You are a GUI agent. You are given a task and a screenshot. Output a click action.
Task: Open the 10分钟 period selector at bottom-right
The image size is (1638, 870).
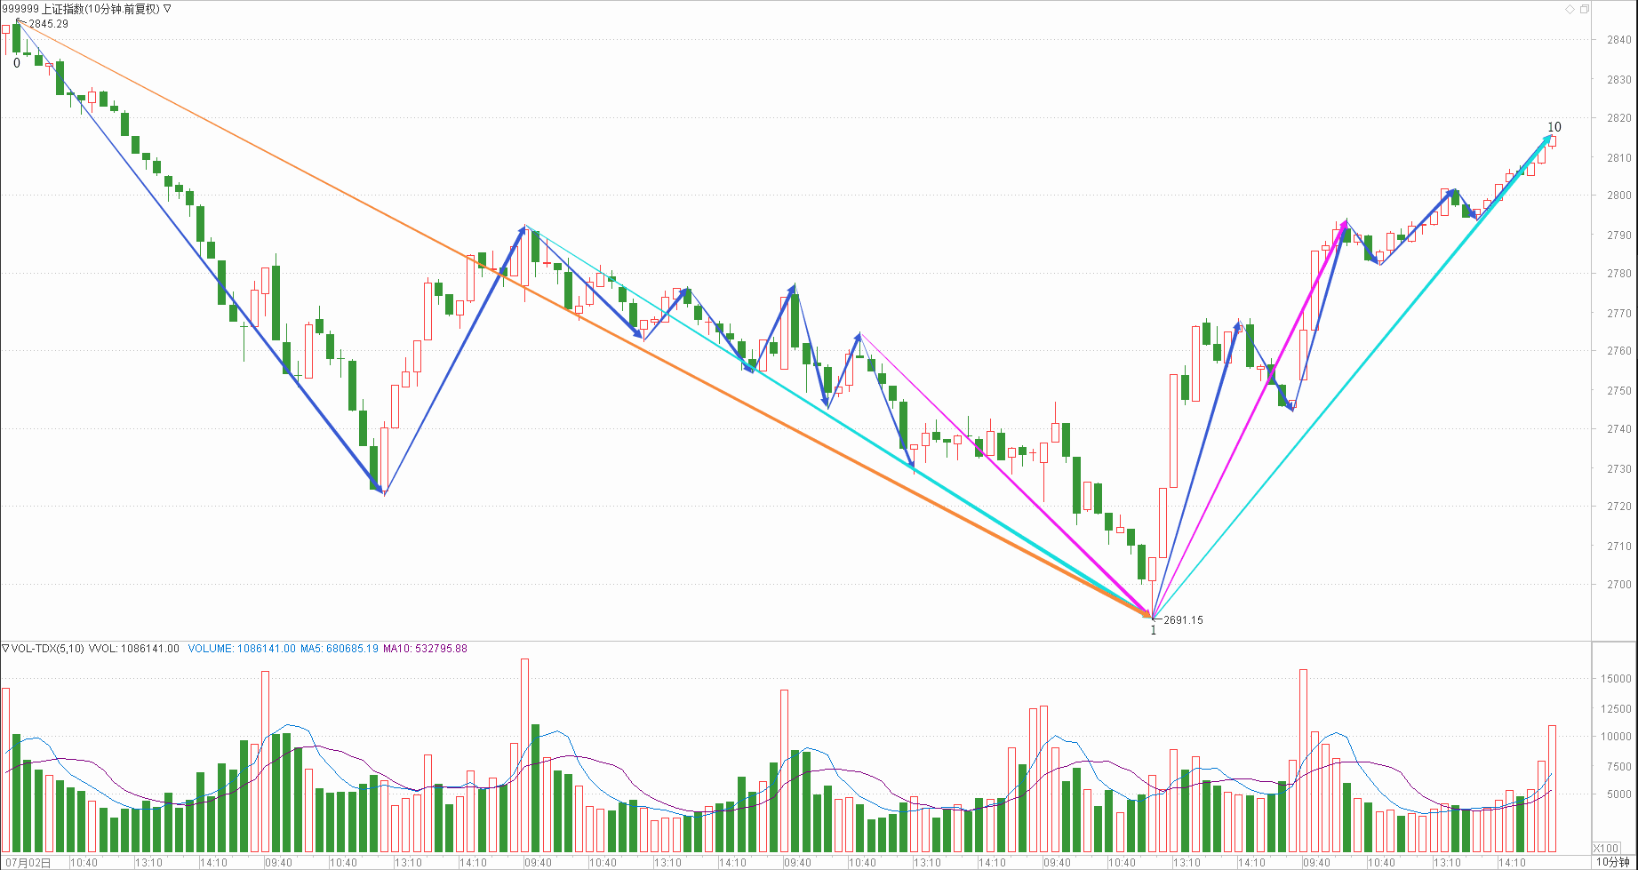tap(1612, 862)
